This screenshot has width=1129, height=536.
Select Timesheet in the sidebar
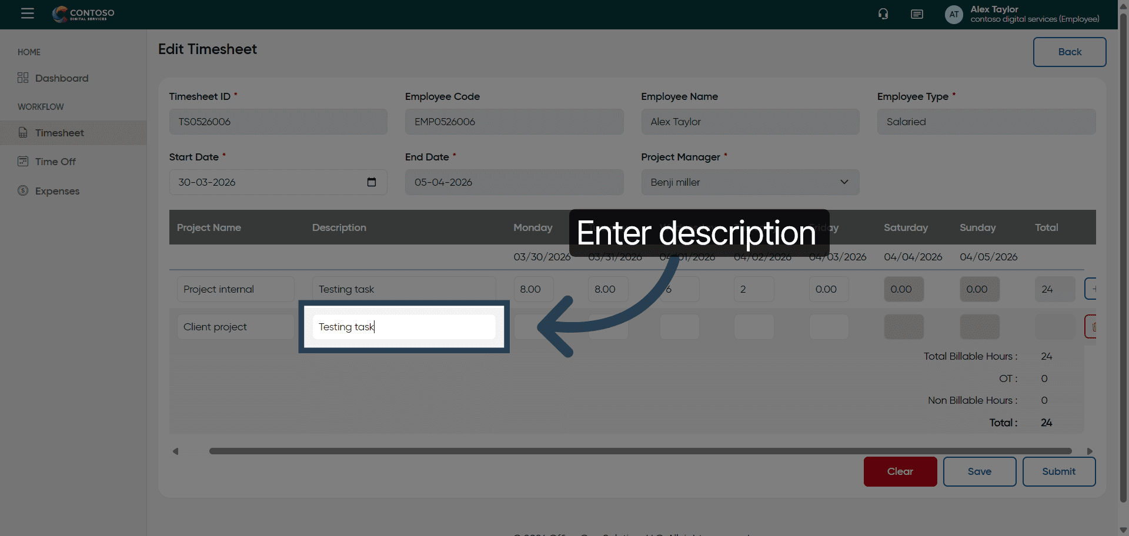(59, 133)
